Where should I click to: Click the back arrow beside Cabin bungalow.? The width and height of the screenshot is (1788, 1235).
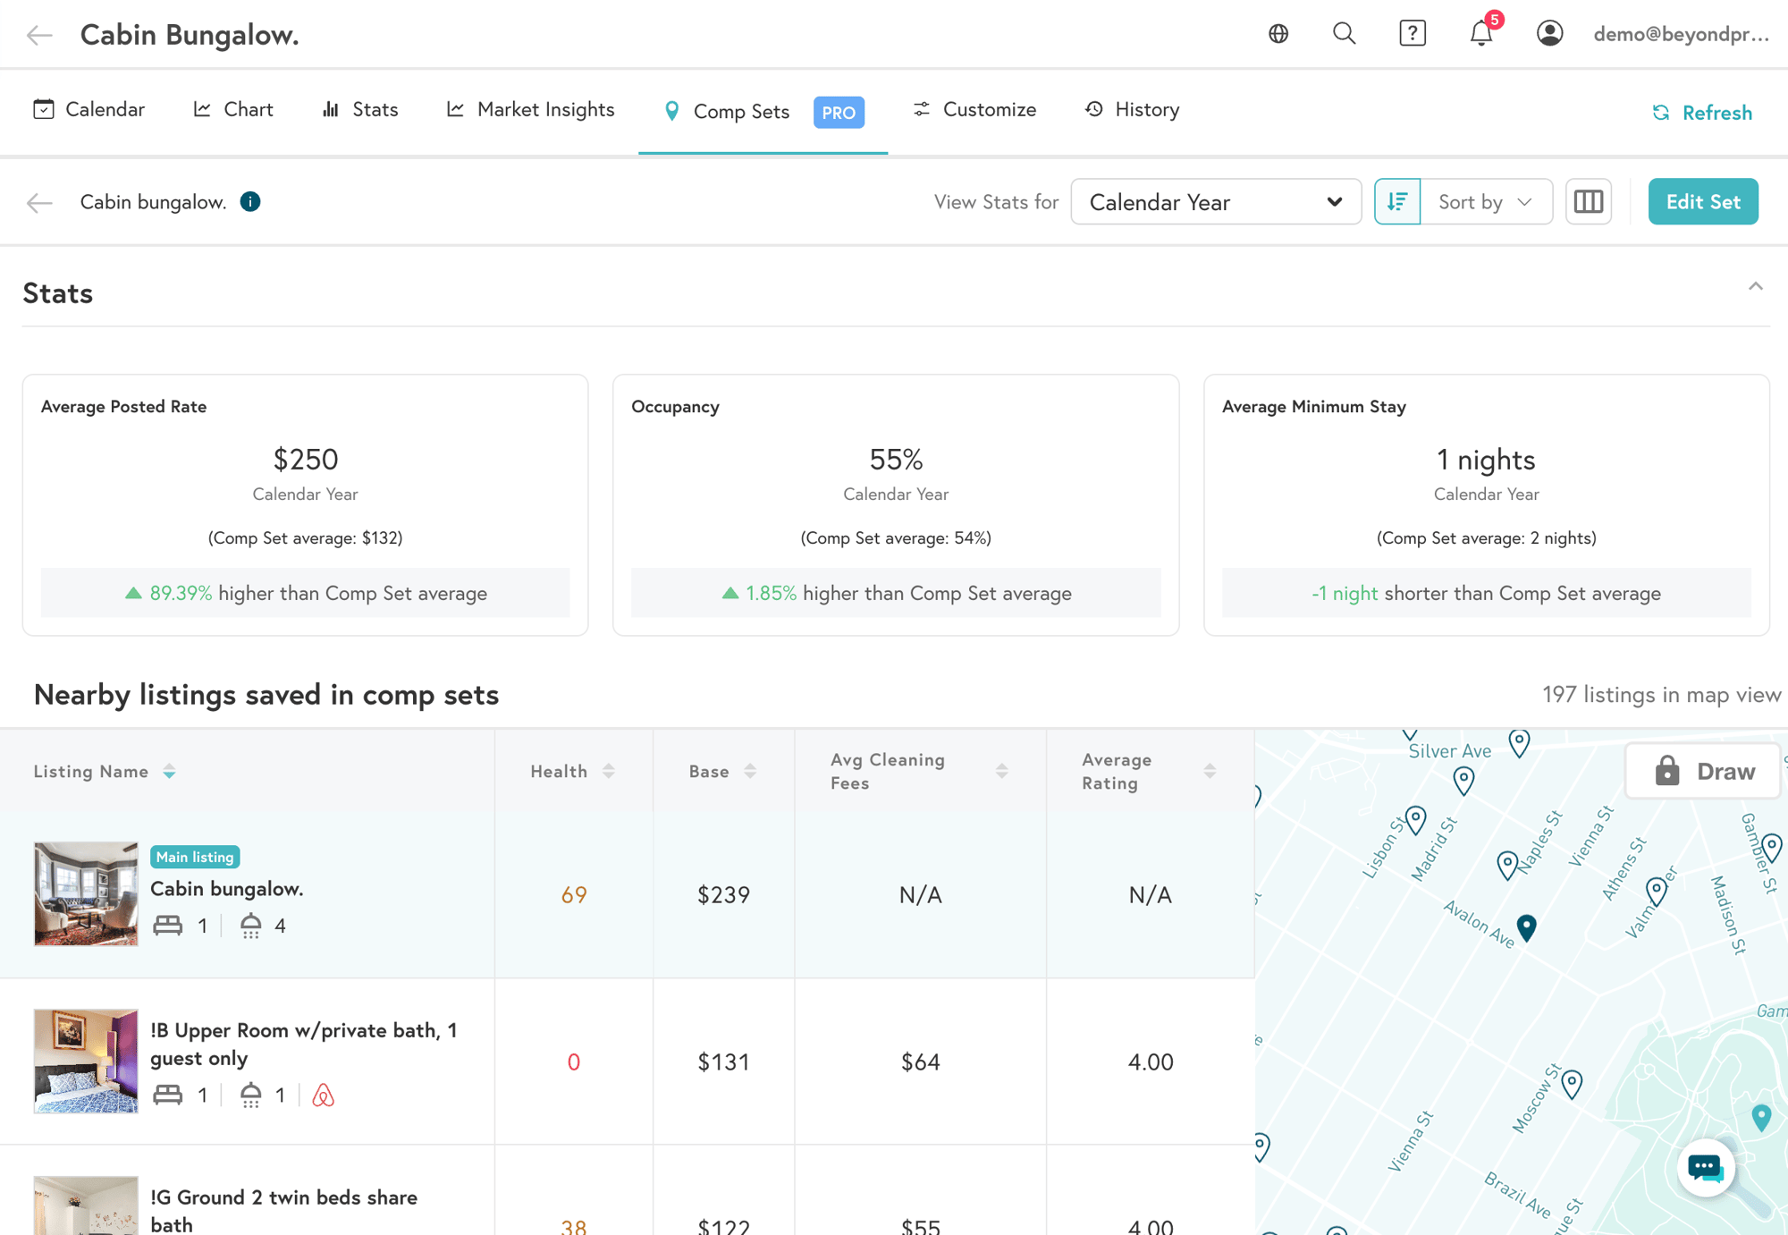click(x=39, y=202)
